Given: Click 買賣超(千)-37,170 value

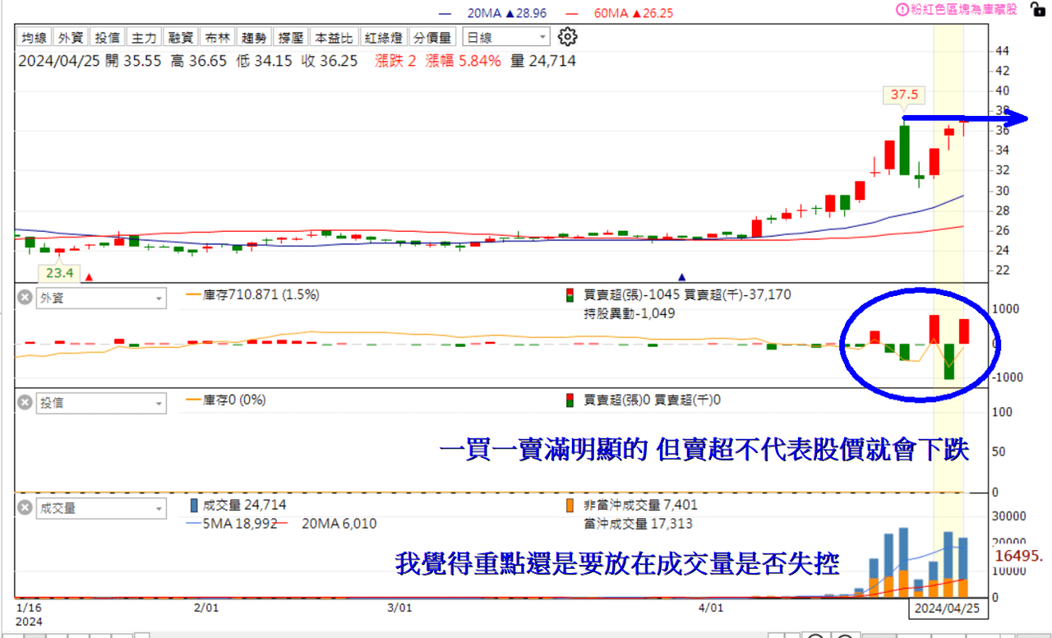Looking at the screenshot, I should click(737, 294).
